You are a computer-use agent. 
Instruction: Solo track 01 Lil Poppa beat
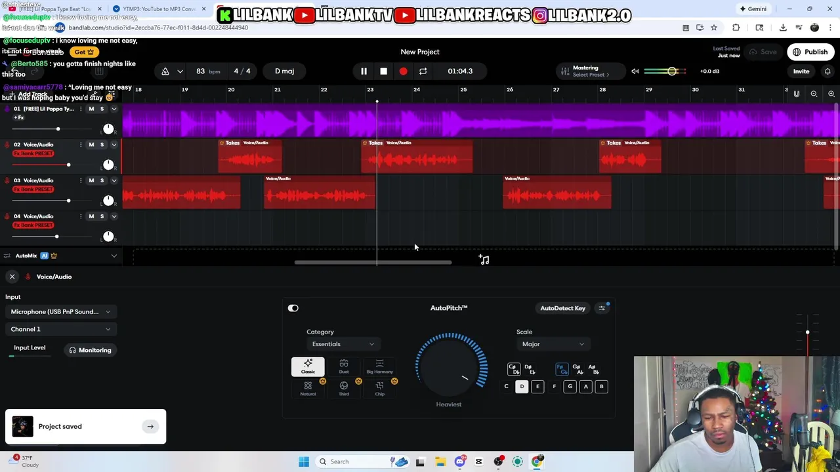tap(102, 109)
